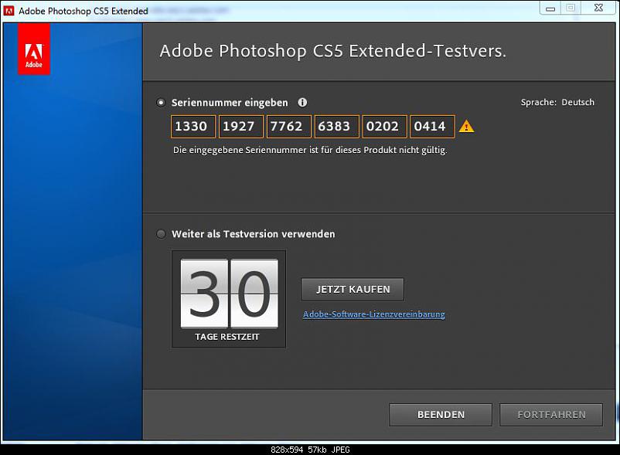Click the FORTFAHREN button
The height and width of the screenshot is (455, 620).
[x=552, y=415]
